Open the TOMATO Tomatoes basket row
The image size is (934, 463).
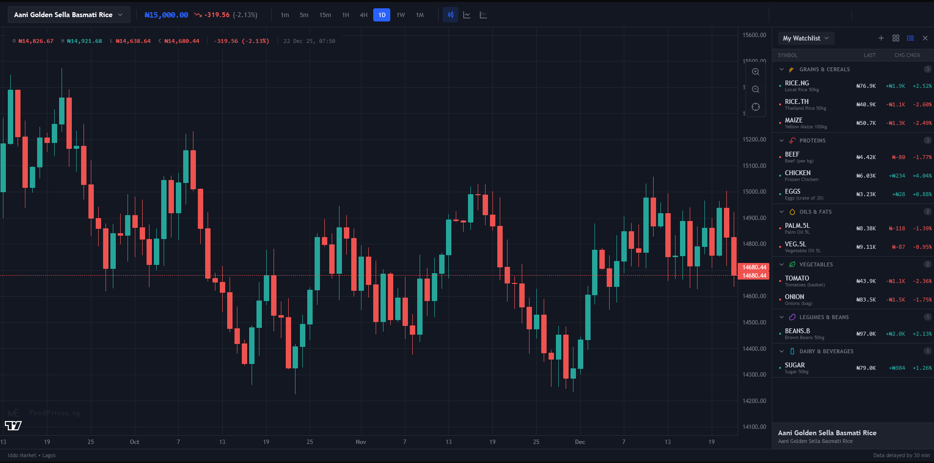853,281
